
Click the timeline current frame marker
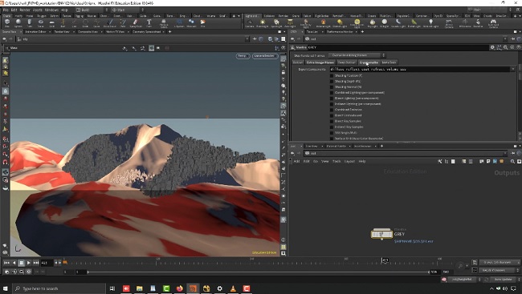click(x=385, y=260)
